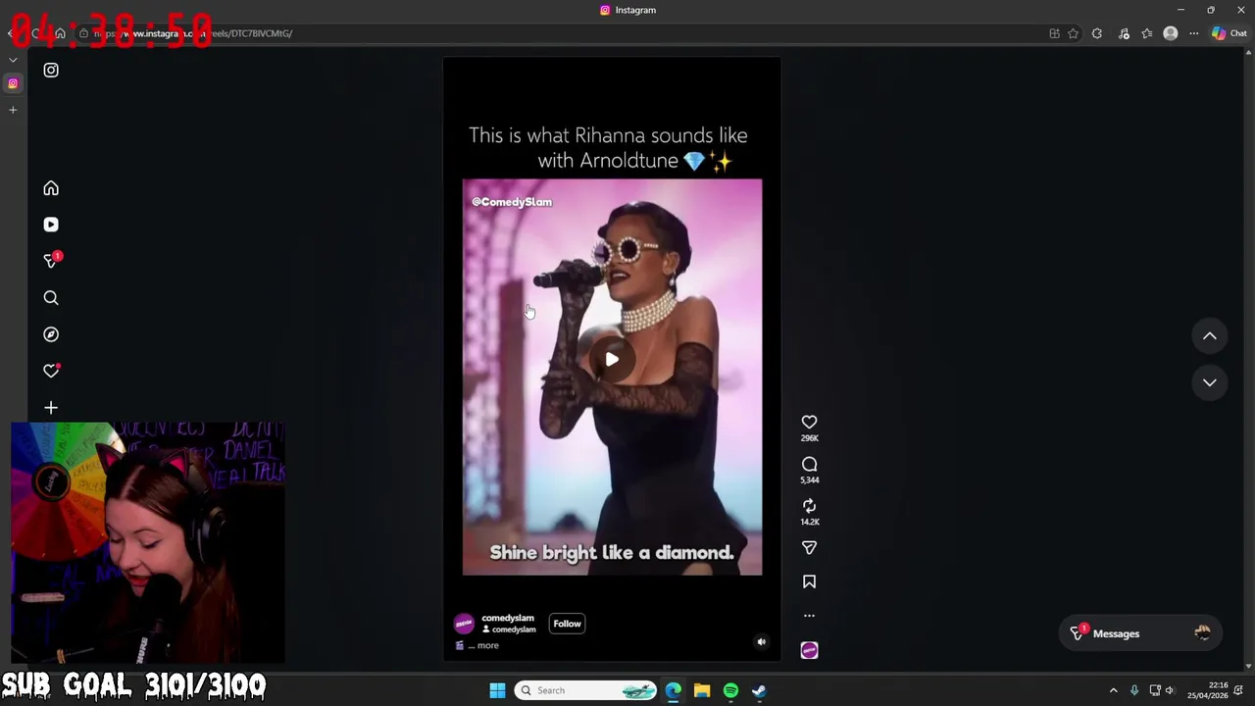Follow the comedyslam account
Image resolution: width=1255 pixels, height=706 pixels.
click(567, 624)
